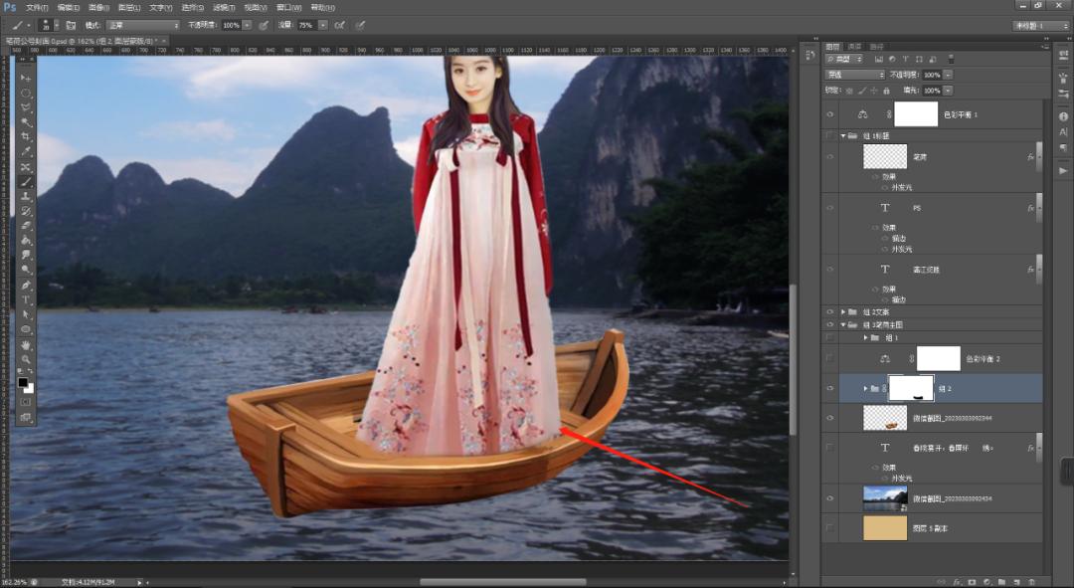Expand the nested 组 1 group

[x=866, y=338]
